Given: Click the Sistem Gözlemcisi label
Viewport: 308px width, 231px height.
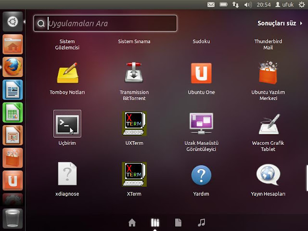Looking at the screenshot, I should click(x=67, y=44).
